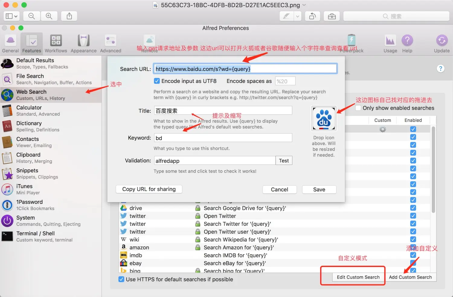Click the blue help button in preferences
453x297 pixels.
441,69
